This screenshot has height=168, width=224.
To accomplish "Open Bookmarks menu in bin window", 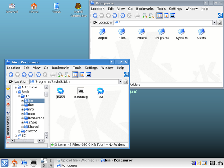I will pyautogui.click(x=60, y=68).
